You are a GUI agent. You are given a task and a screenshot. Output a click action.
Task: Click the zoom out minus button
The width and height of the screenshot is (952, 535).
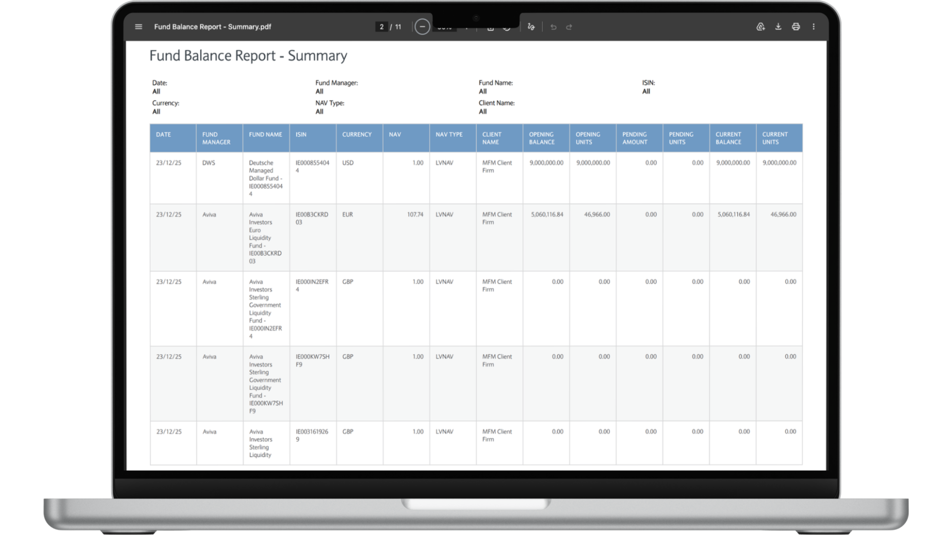(x=422, y=27)
